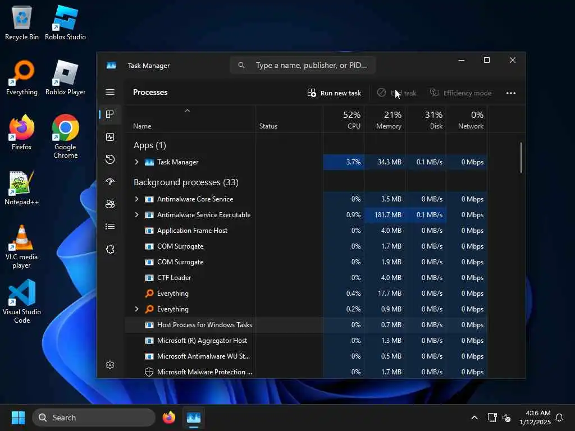
Task: Select Microsoft (R) Aggregator Host row
Action: tap(306, 341)
